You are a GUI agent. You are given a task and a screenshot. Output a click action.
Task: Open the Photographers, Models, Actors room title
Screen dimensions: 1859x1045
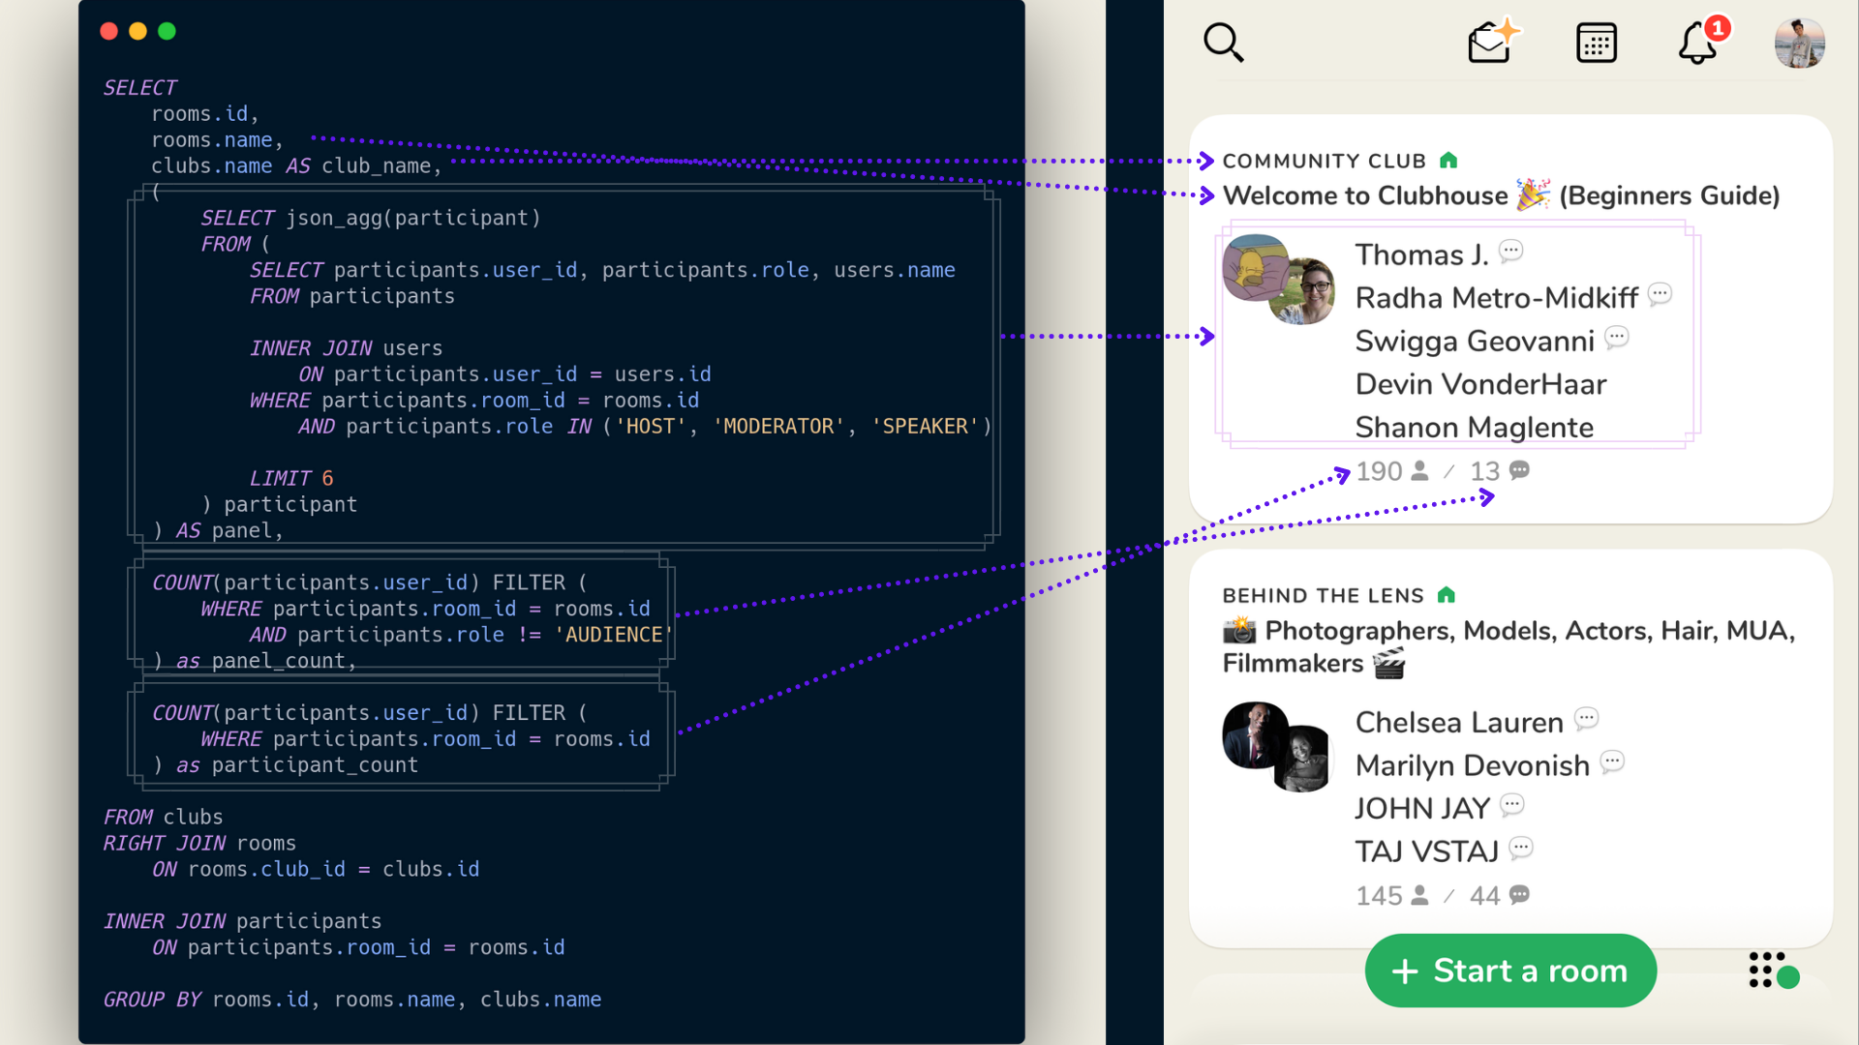[x=1509, y=646]
